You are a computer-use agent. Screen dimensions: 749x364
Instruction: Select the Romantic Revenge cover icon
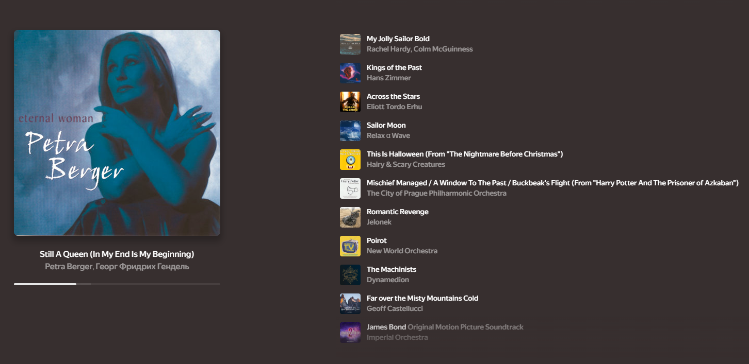[x=350, y=217]
